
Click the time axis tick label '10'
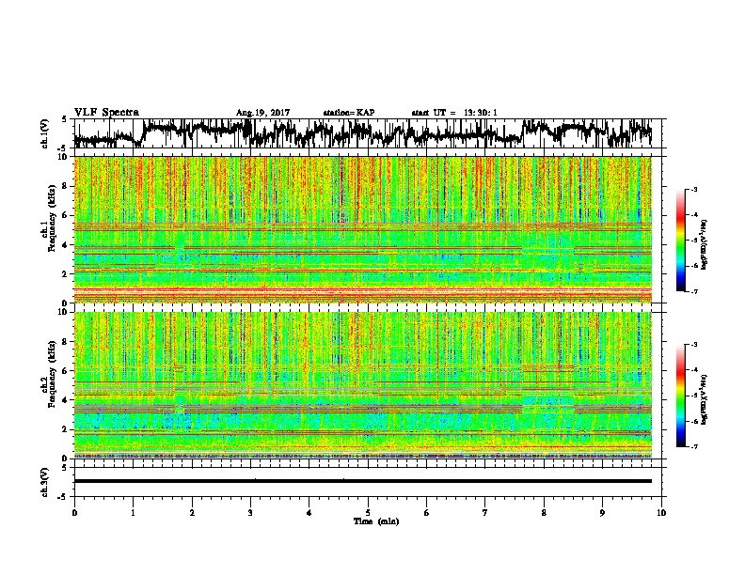tap(661, 513)
